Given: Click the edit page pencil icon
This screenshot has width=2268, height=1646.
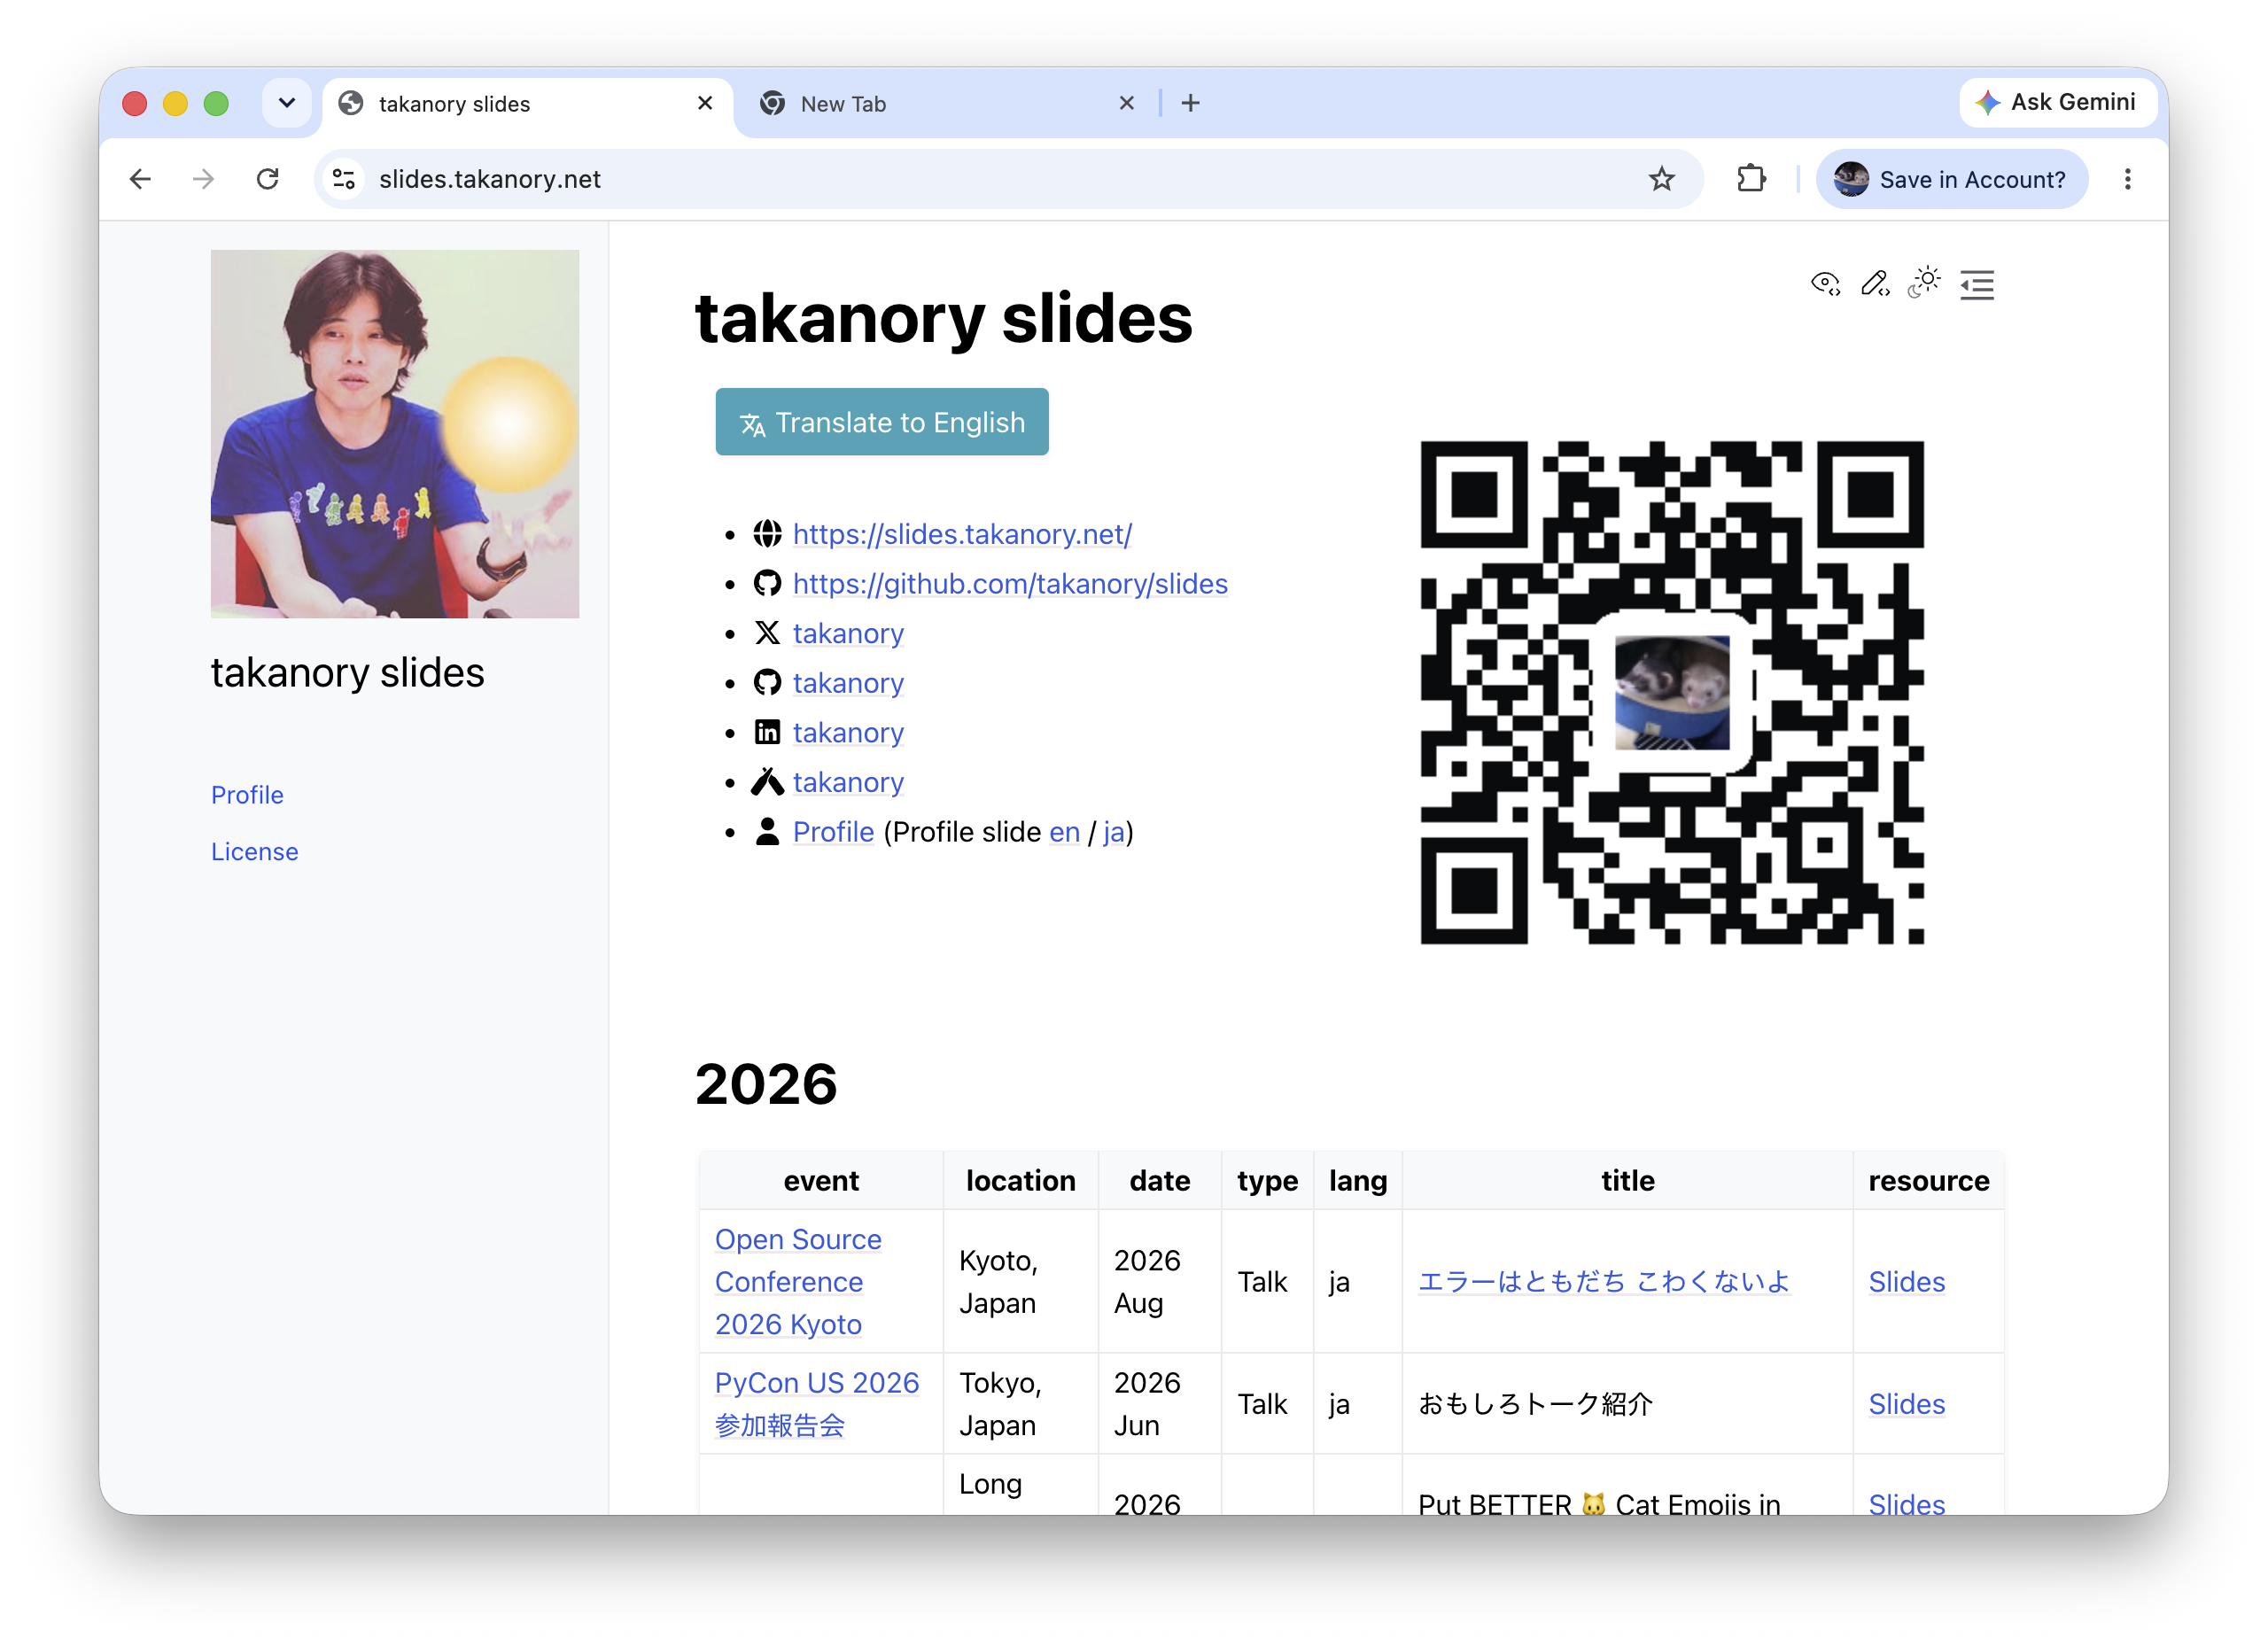Looking at the screenshot, I should (1875, 285).
